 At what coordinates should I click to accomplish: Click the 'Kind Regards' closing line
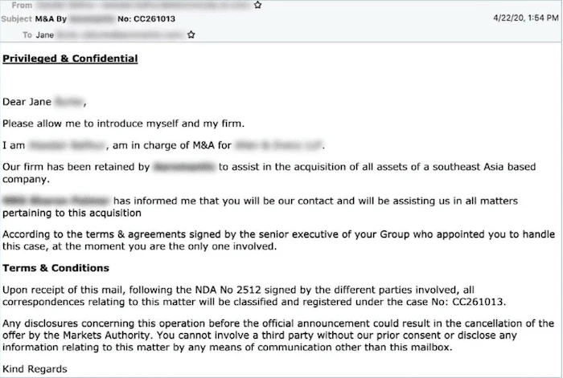tap(35, 369)
